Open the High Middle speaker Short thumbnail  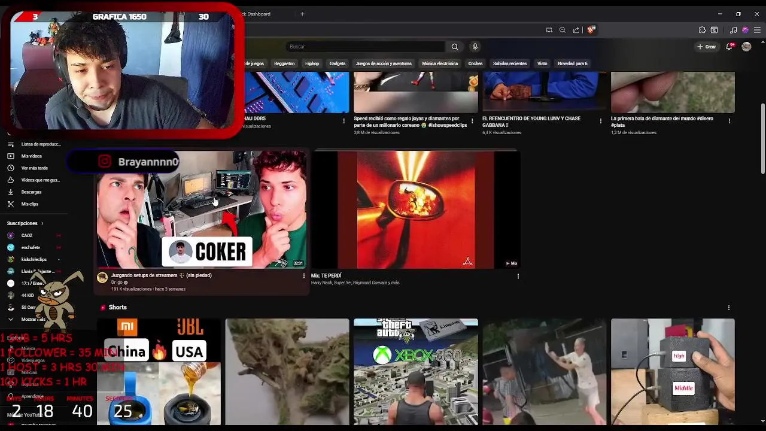(x=673, y=372)
